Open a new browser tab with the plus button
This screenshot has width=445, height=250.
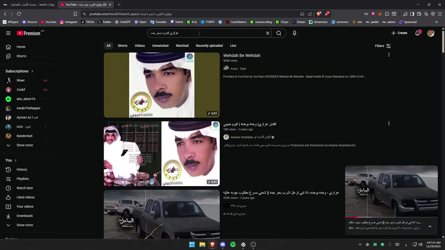pos(119,5)
